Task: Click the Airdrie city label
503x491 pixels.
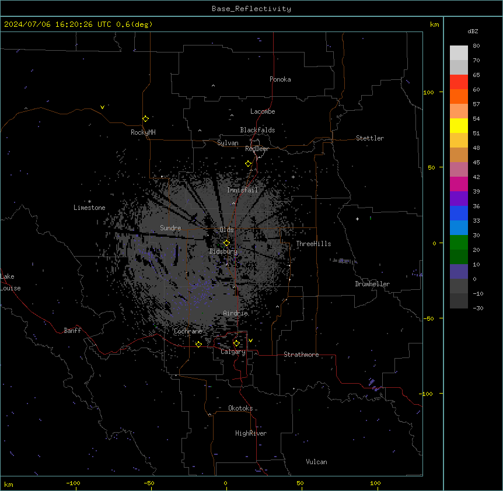Action: 235,313
